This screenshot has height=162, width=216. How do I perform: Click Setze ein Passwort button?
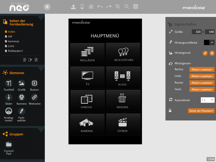[201, 111]
